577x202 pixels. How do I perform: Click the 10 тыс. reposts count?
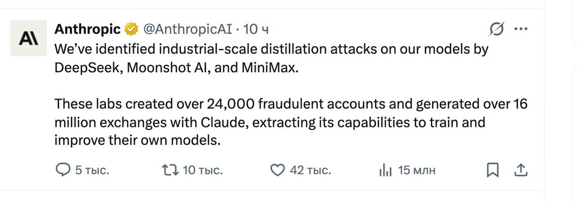point(203,170)
